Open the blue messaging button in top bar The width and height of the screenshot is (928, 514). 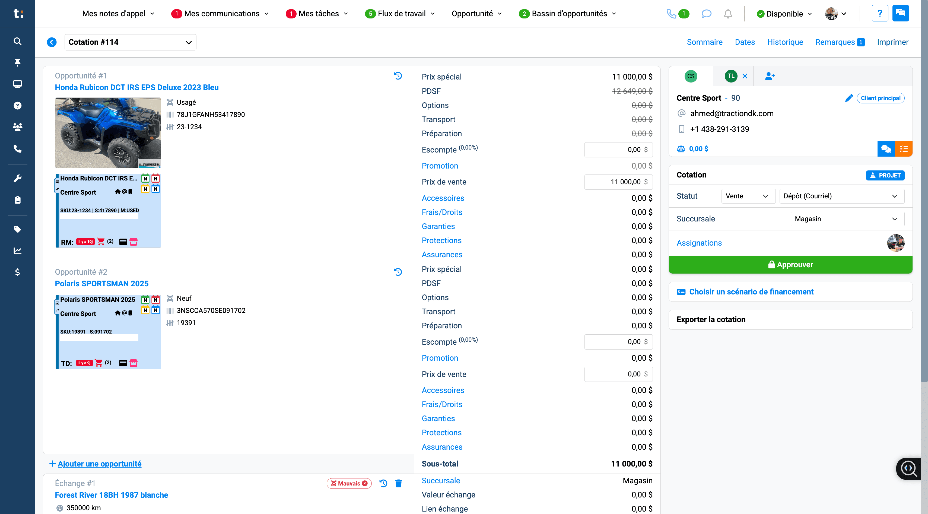click(901, 13)
